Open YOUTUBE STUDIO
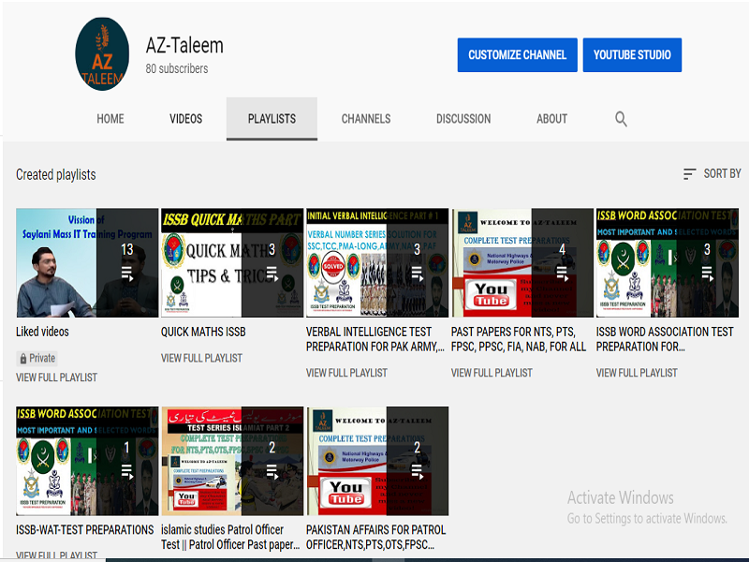Image resolution: width=749 pixels, height=562 pixels. tap(632, 55)
